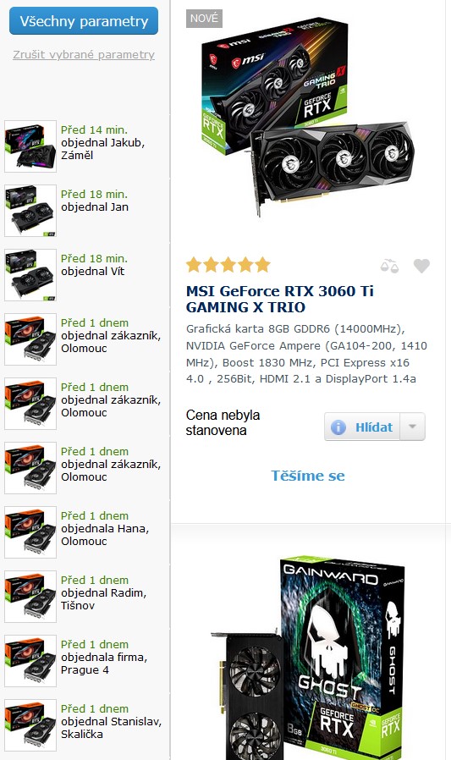
Task: Open thumbnail of order by Vít
Action: [x=30, y=275]
